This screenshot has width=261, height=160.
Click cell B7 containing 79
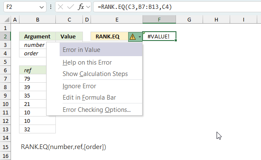(38, 79)
